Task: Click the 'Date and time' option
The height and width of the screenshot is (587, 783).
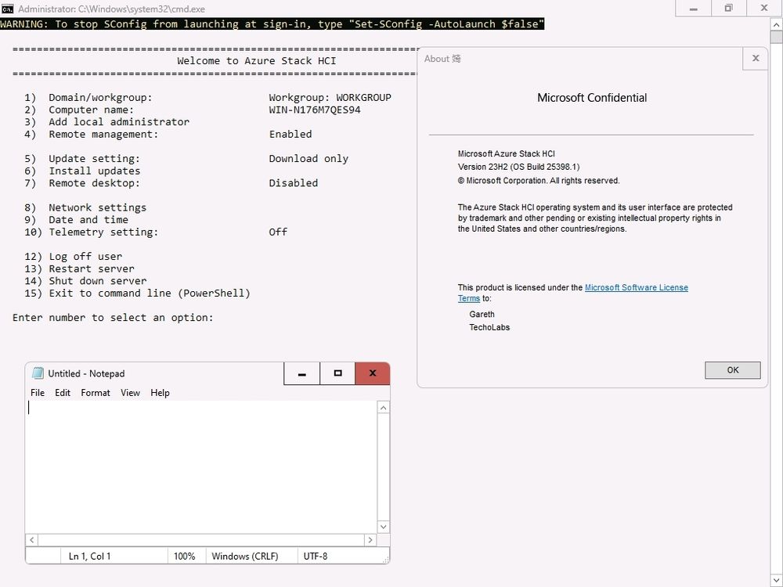Action: (77, 220)
